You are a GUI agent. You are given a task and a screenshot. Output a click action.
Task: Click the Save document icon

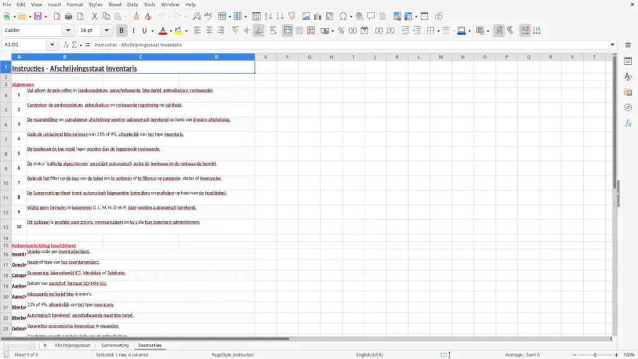coord(38,16)
